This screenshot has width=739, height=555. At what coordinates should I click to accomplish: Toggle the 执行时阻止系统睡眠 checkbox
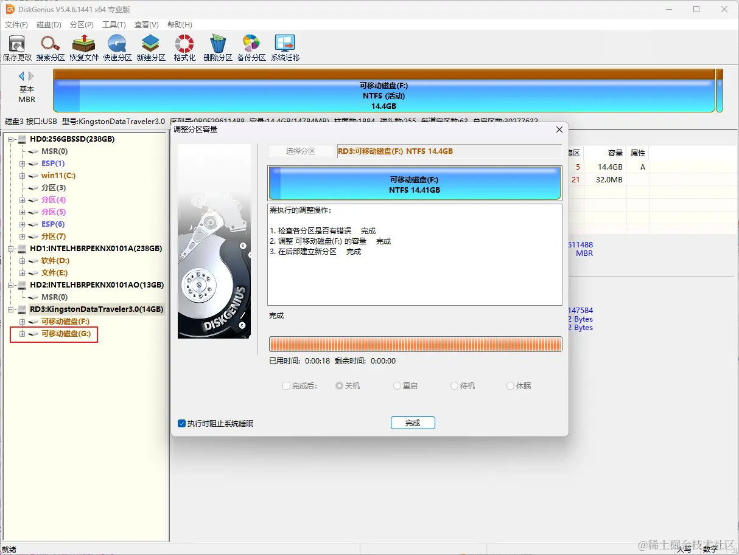[181, 423]
